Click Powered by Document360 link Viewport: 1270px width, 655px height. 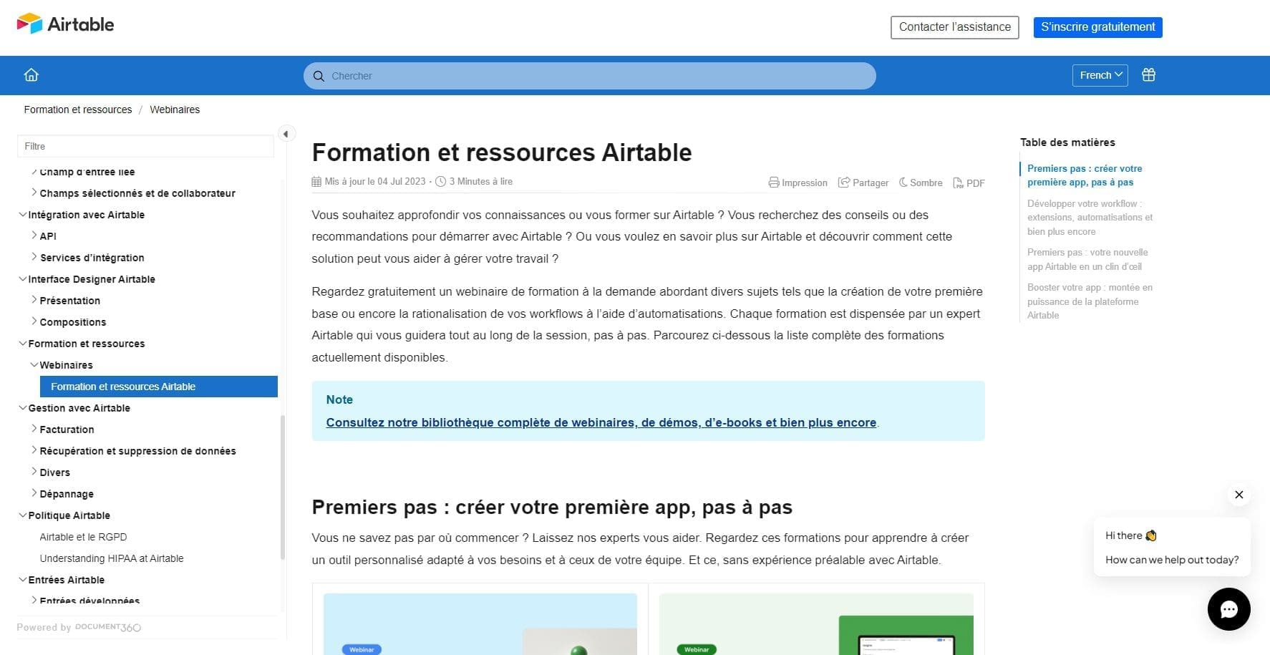(79, 627)
